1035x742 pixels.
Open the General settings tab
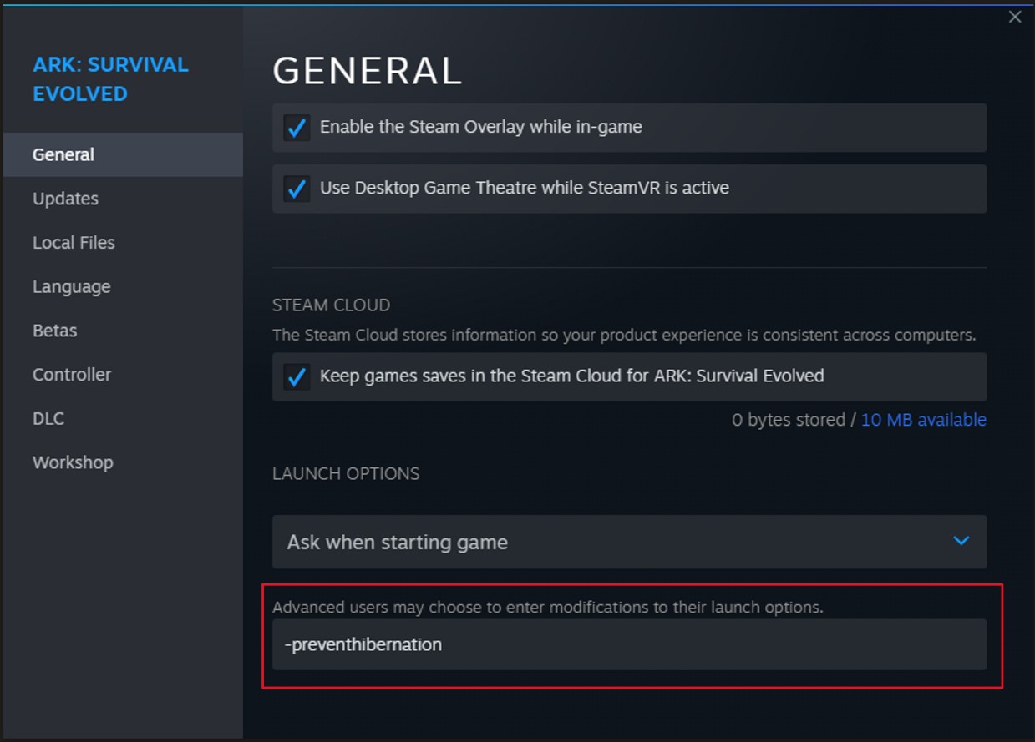pos(63,155)
